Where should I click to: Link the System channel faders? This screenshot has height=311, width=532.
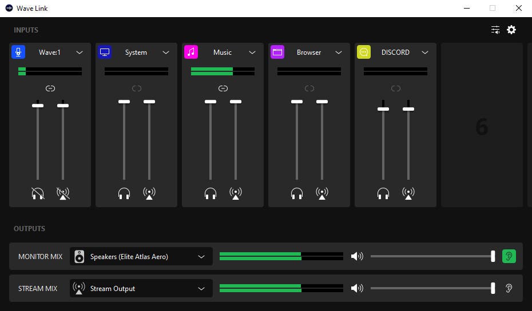pos(136,88)
